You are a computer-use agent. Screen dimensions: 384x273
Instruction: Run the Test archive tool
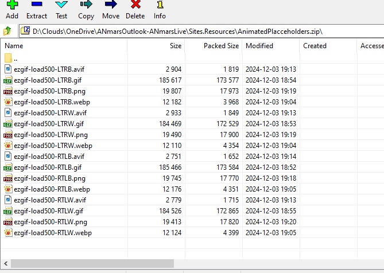61,6
